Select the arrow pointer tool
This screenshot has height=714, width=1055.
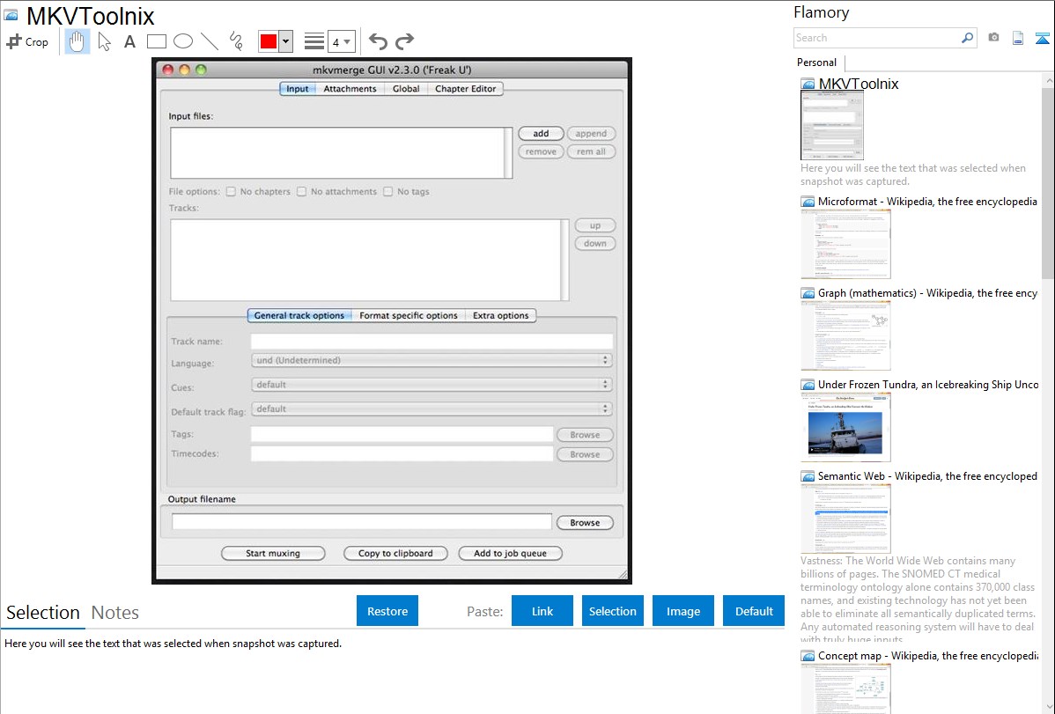[x=104, y=41]
